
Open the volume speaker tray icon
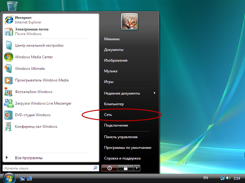point(228,178)
